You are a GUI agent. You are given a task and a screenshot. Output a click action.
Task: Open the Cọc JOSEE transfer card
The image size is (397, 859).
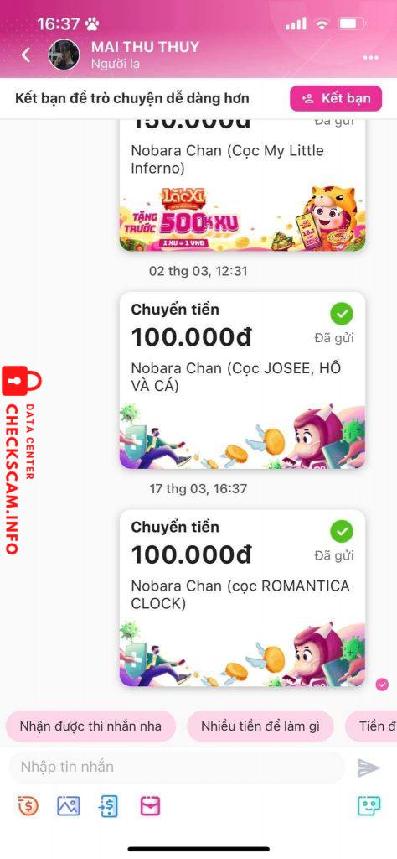coord(242,380)
